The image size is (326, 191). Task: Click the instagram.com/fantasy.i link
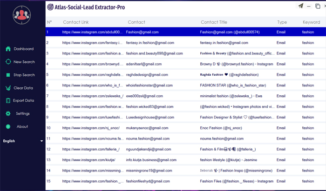coord(92,43)
